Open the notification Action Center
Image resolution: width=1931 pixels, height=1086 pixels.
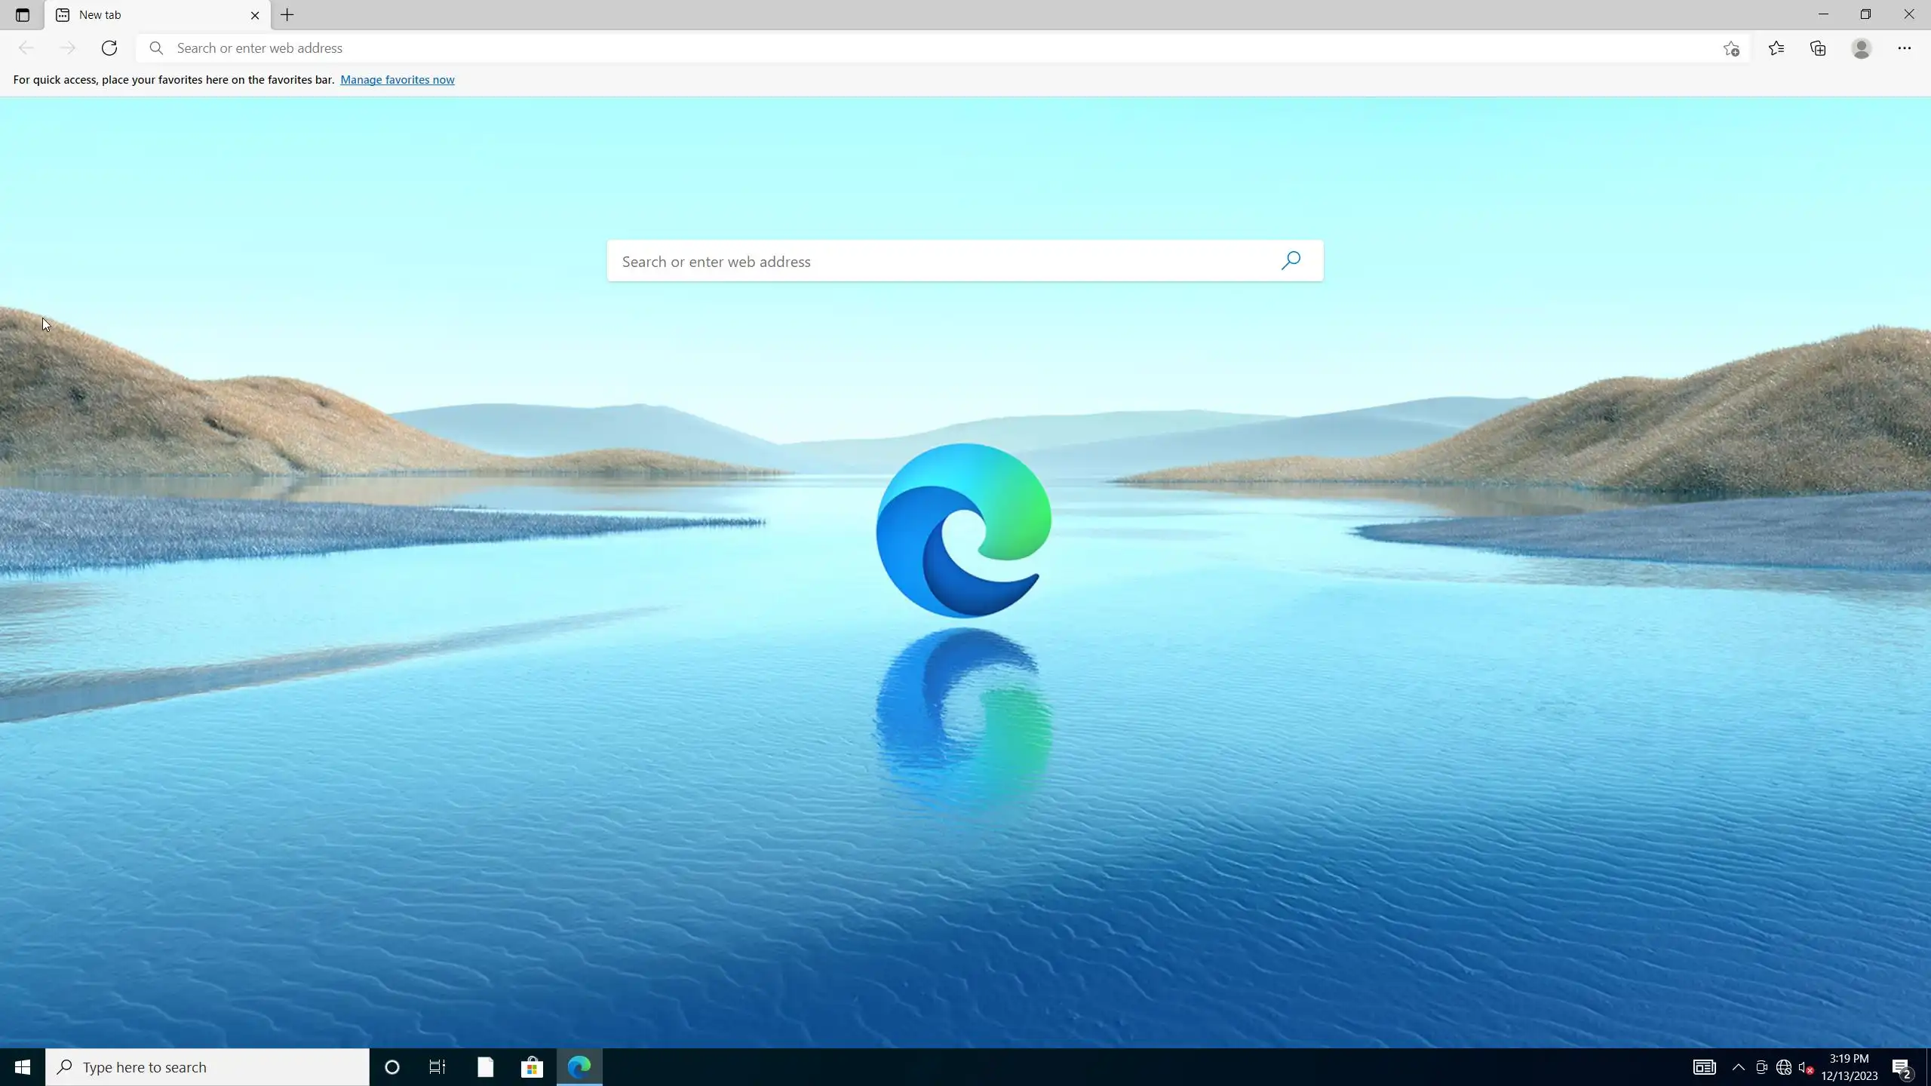tap(1901, 1068)
